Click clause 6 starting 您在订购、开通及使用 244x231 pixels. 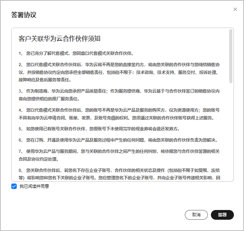(118, 140)
